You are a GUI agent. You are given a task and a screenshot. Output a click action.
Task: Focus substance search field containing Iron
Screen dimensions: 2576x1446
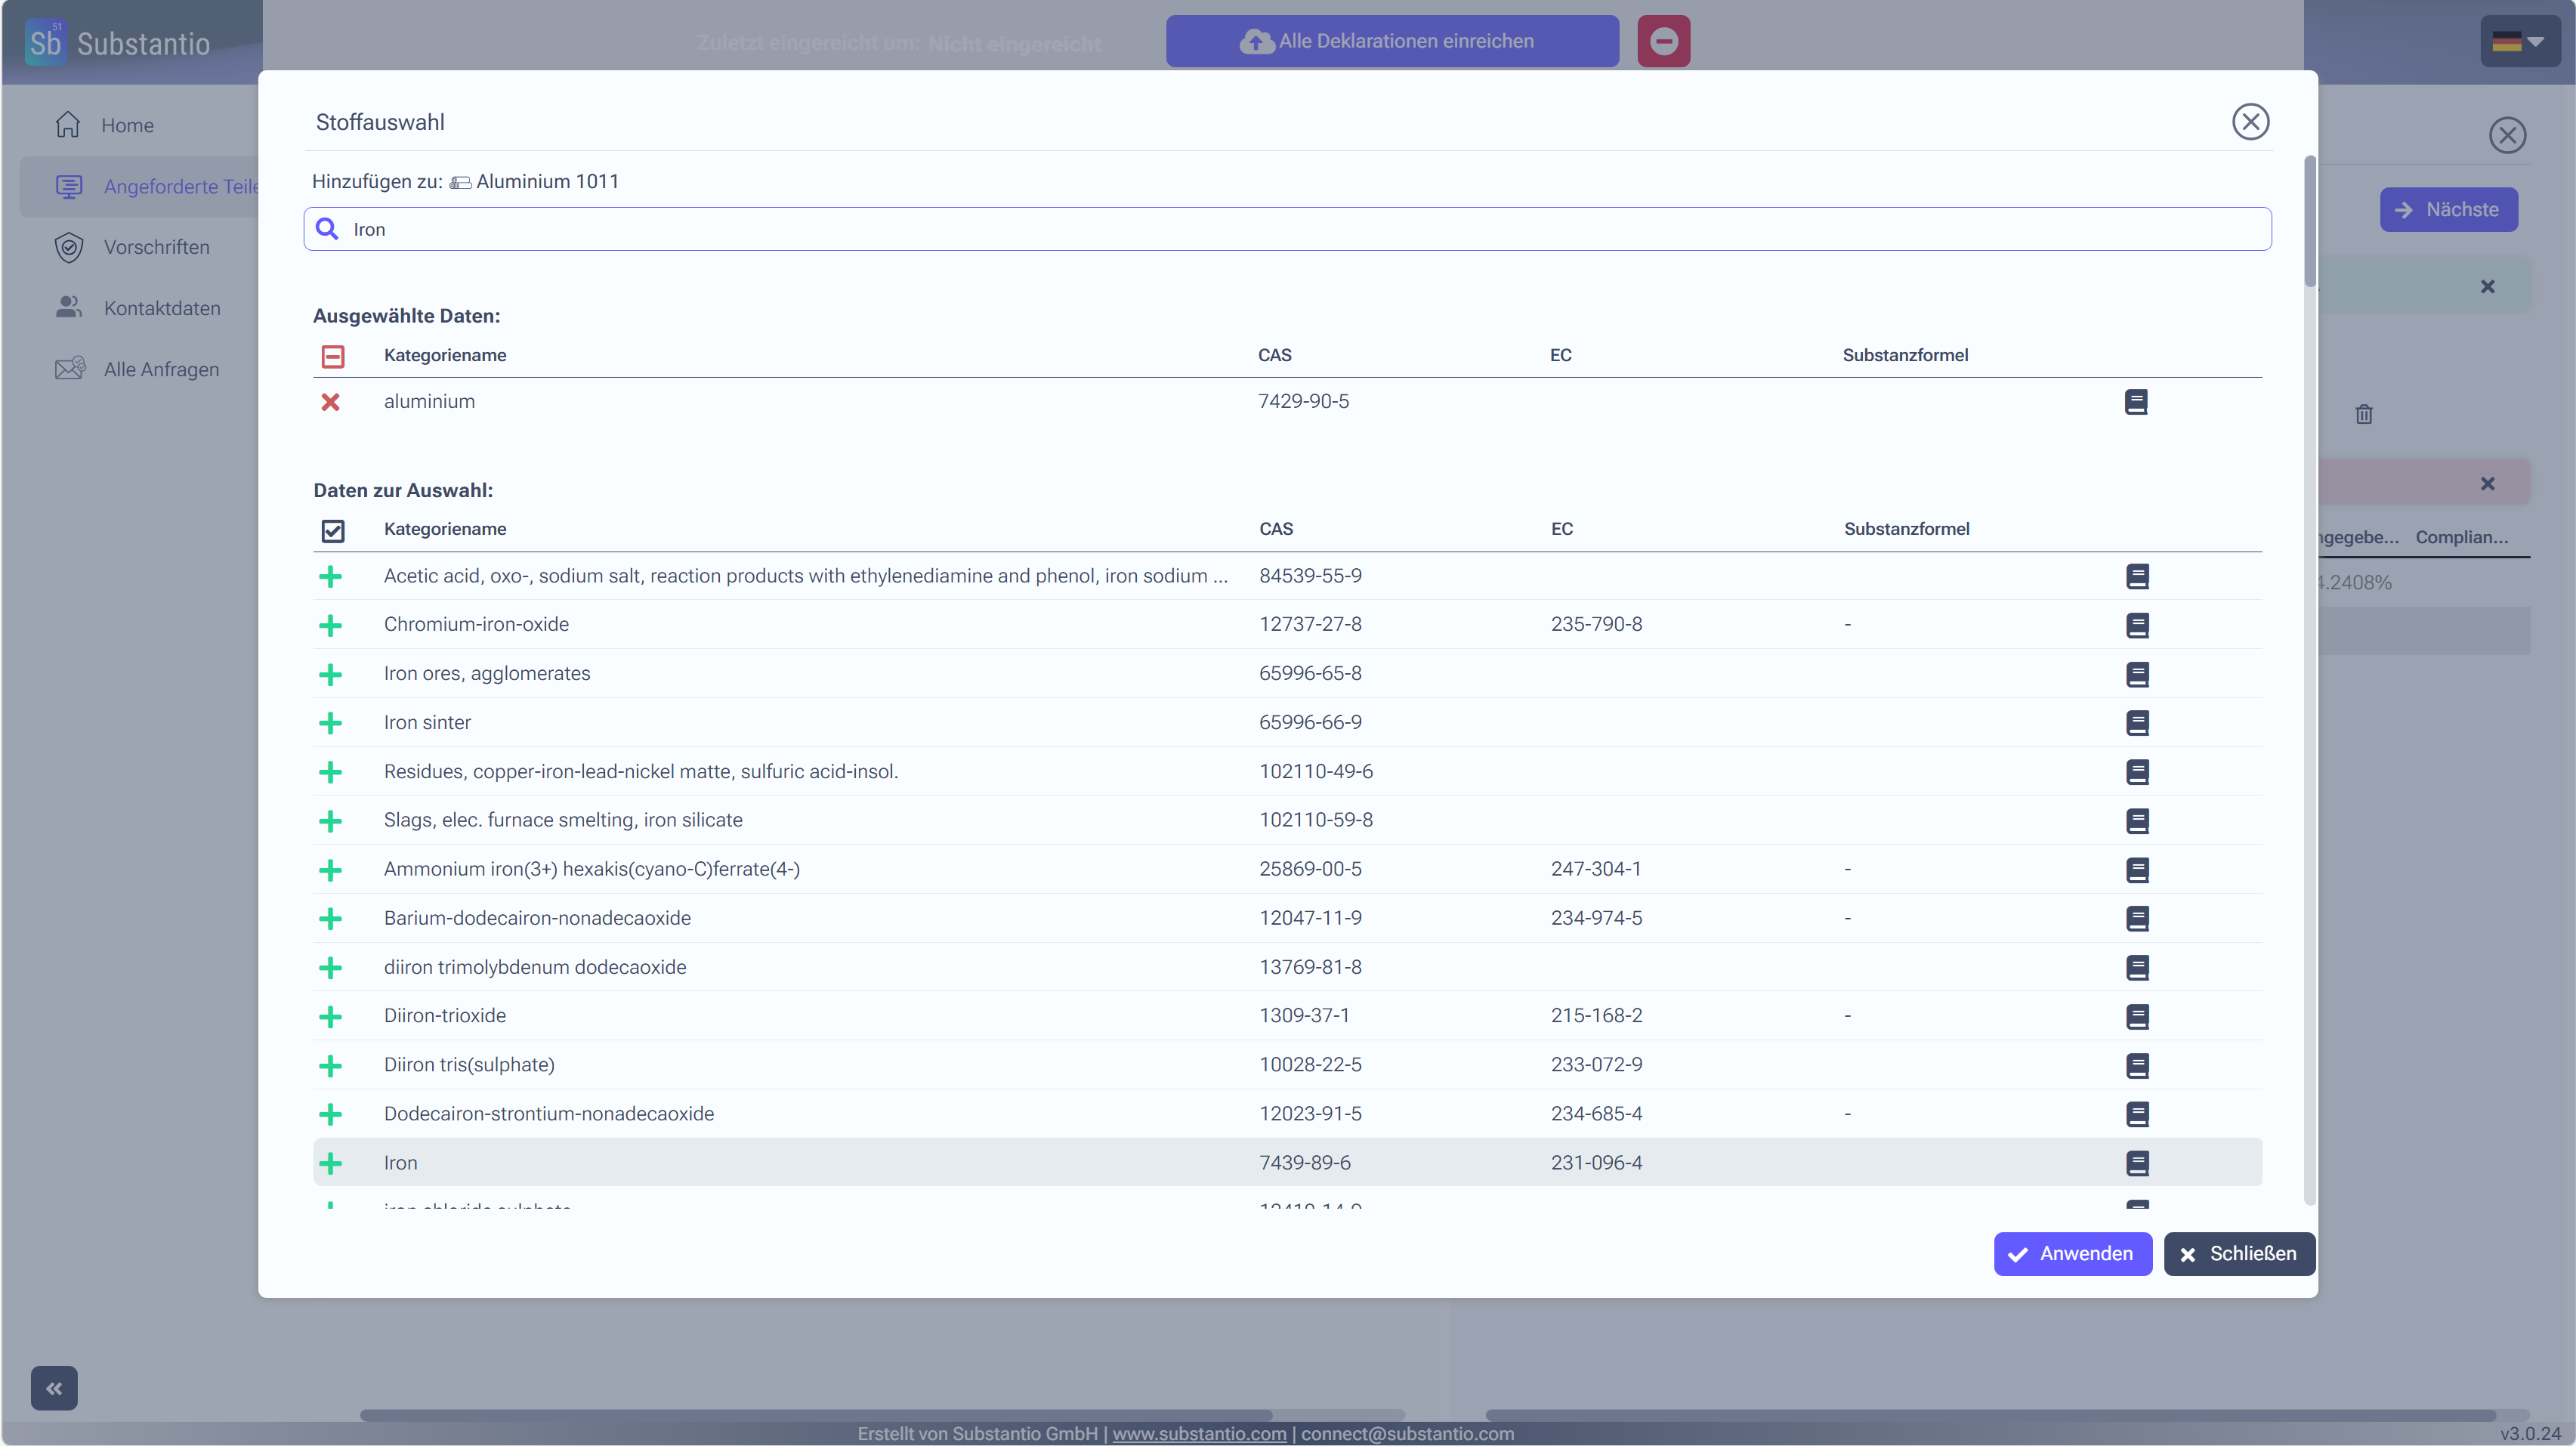click(x=1287, y=229)
